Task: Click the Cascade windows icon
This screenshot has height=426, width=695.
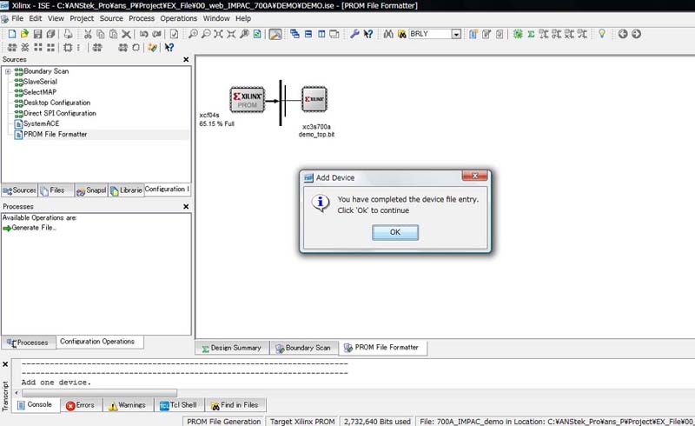Action: pyautogui.click(x=295, y=34)
